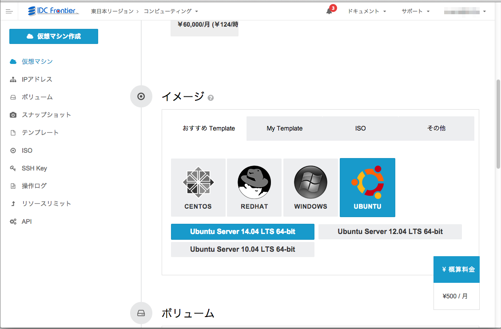Click the 仮想マシン作成 button
Viewport: 501px width, 329px height.
point(53,36)
